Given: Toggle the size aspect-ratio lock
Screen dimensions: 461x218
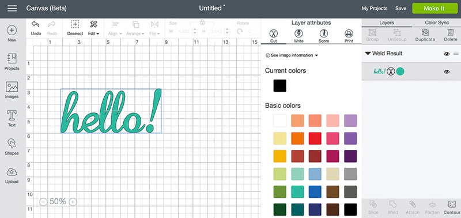Looking at the screenshot, I should pyautogui.click(x=202, y=22).
